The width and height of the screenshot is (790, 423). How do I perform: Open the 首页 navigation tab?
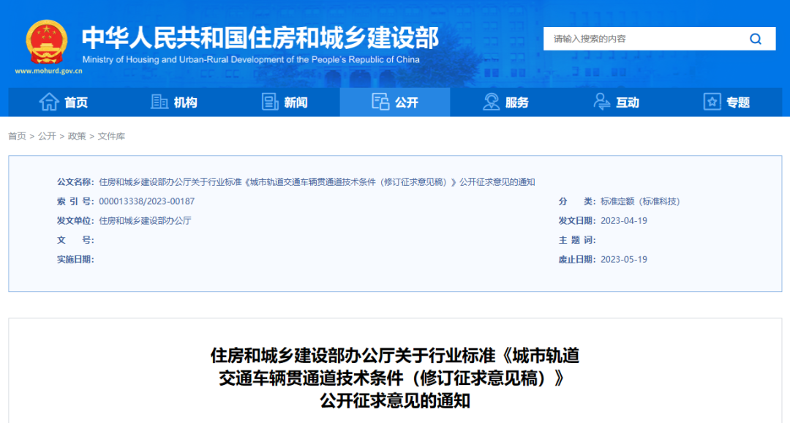coord(76,102)
